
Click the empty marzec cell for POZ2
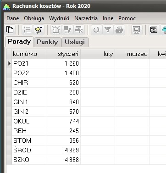click(132, 73)
